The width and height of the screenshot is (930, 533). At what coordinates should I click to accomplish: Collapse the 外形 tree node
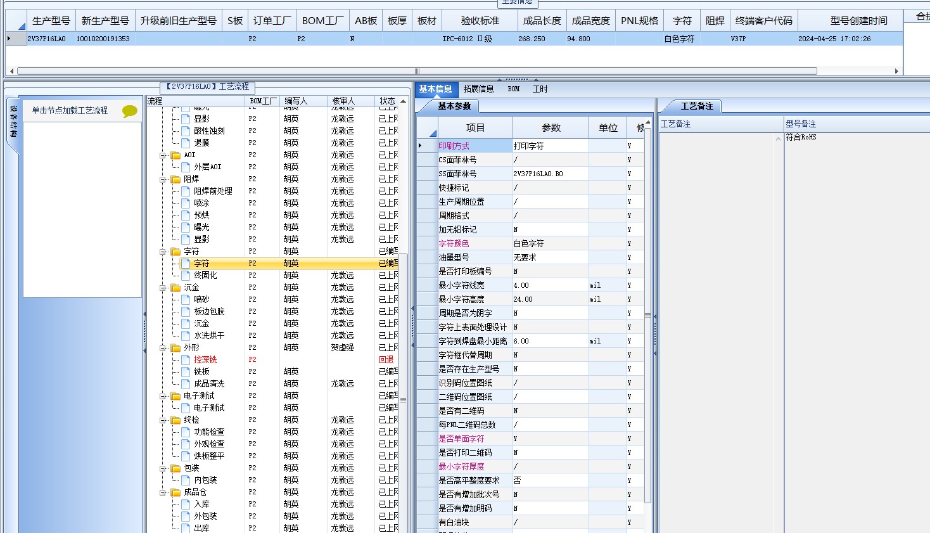163,348
